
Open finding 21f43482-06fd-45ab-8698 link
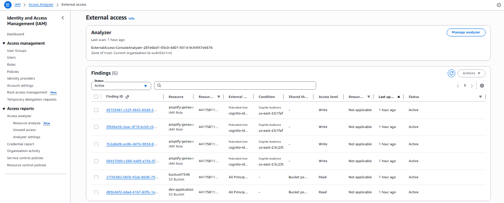[x=131, y=177]
